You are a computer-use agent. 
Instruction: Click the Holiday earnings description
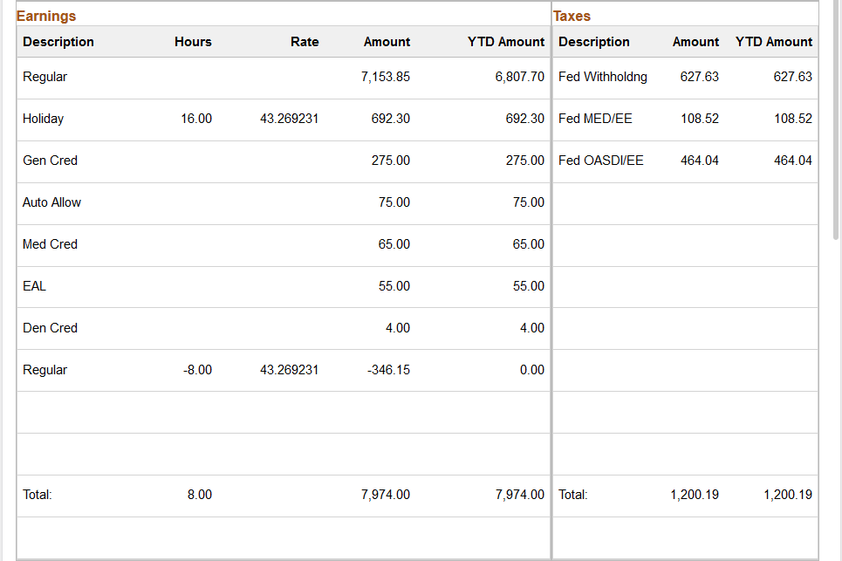pyautogui.click(x=43, y=119)
